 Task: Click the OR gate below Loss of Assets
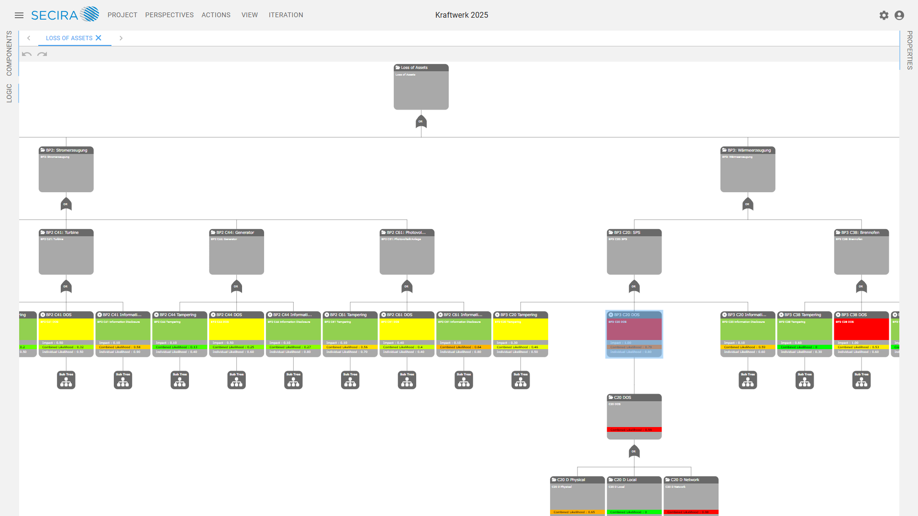[421, 122]
